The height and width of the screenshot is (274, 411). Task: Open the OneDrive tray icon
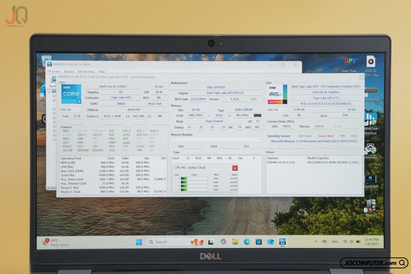point(325,242)
